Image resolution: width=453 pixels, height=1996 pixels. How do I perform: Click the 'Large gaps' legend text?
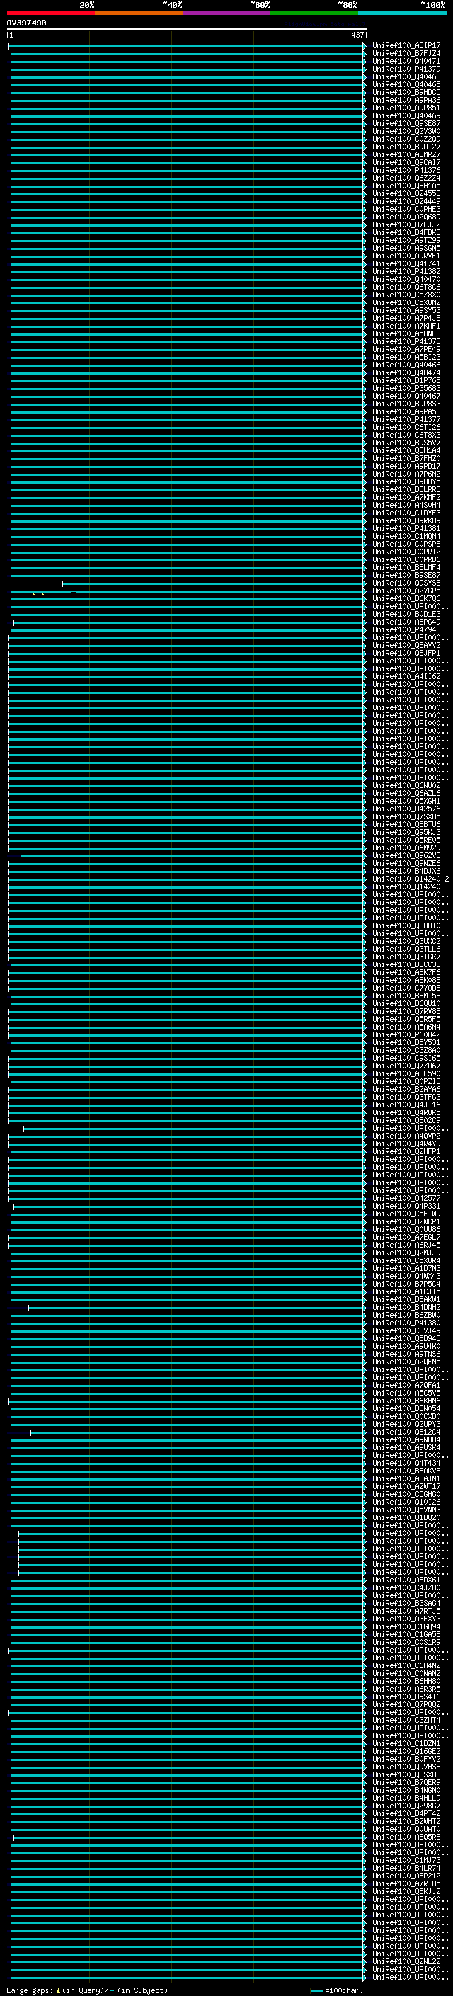[x=30, y=1990]
